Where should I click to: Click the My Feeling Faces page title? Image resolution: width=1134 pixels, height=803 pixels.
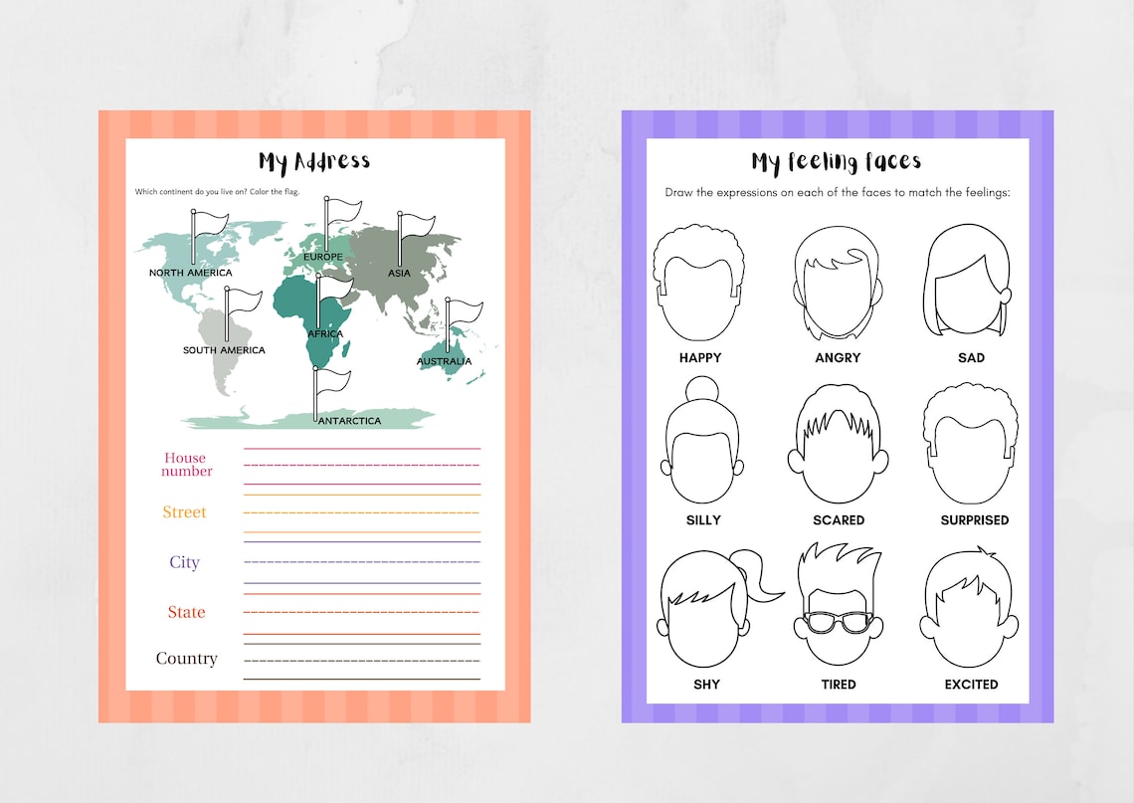[838, 159]
